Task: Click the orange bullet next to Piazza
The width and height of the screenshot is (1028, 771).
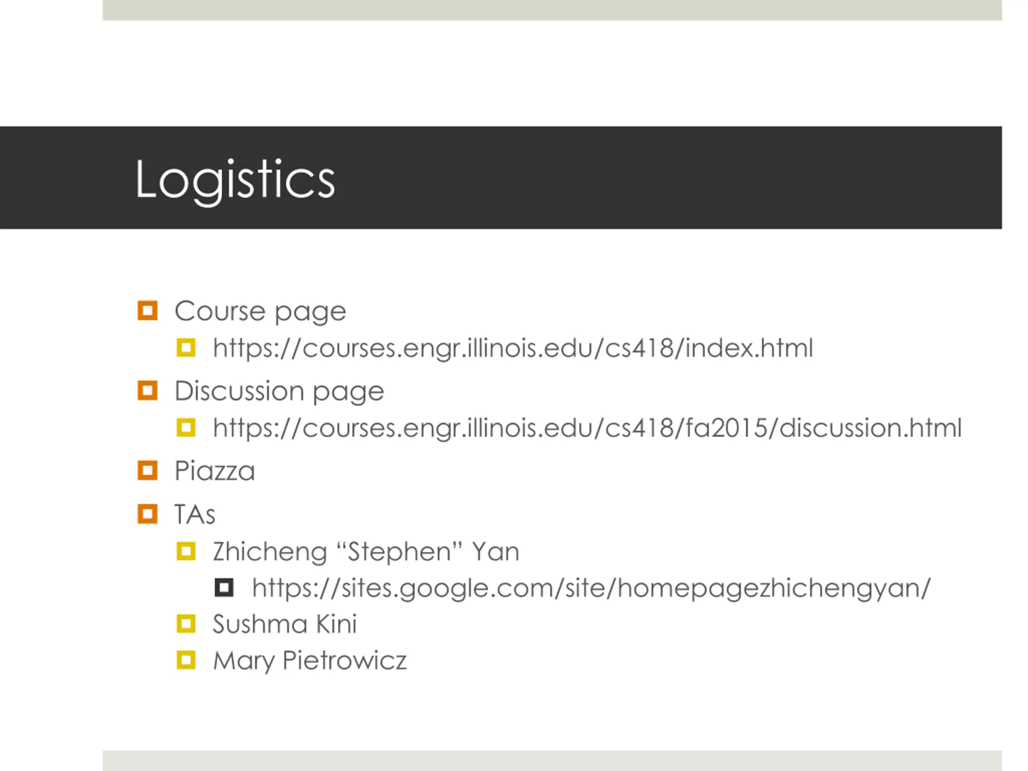Action: tap(147, 470)
